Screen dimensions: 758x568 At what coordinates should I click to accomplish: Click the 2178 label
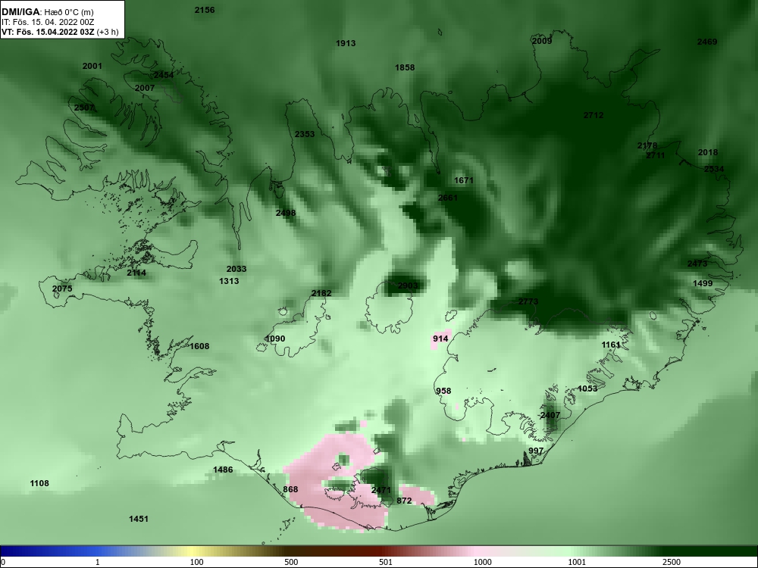tap(647, 146)
